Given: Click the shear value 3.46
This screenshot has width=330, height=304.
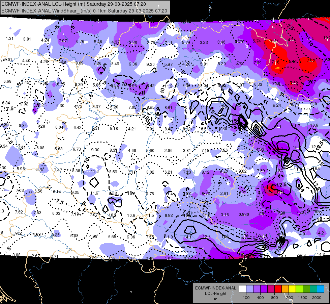Looking at the screenshot, I should pyautogui.click(x=221, y=42).
